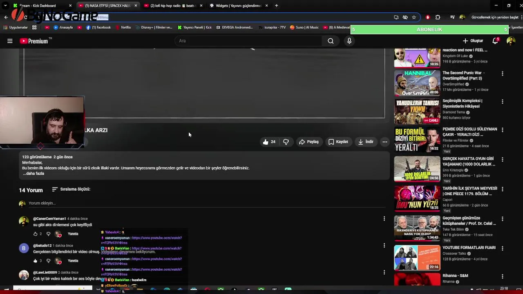Viewport: 523px width, 294px height.
Task: Click Güncellemek için yeniden başlat button
Action: click(x=495, y=17)
